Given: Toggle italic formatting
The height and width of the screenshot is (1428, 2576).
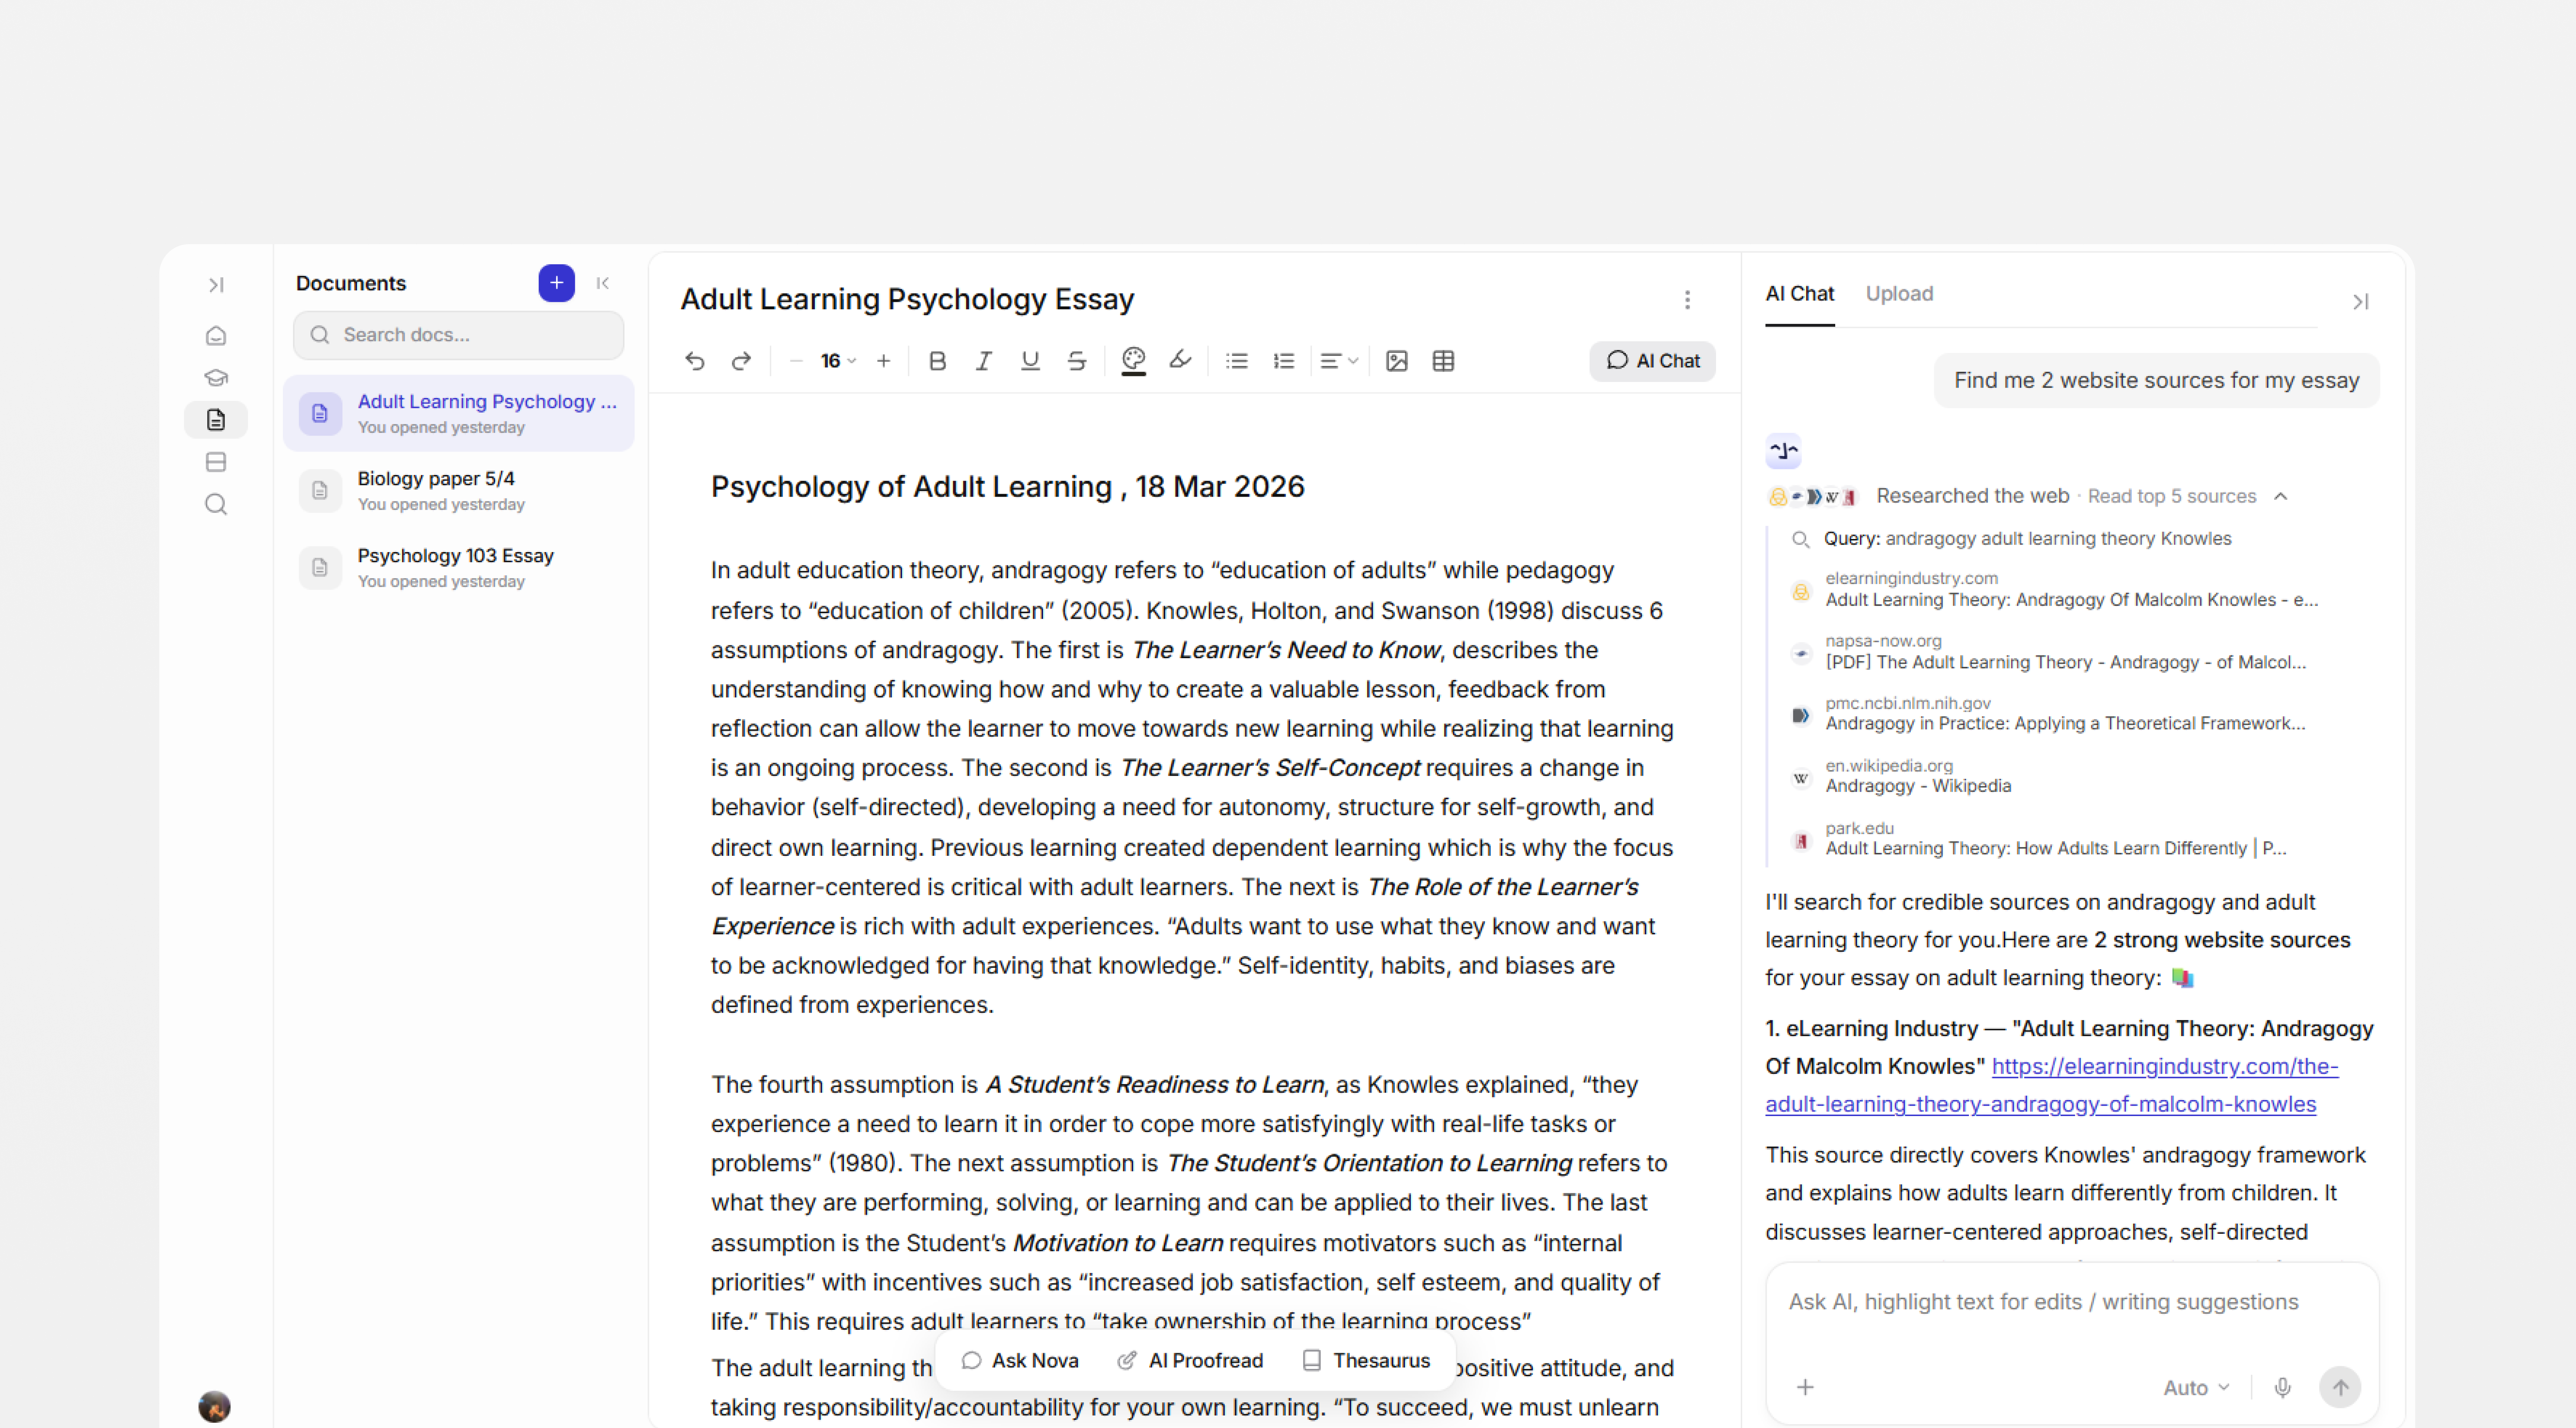Looking at the screenshot, I should click(x=984, y=361).
